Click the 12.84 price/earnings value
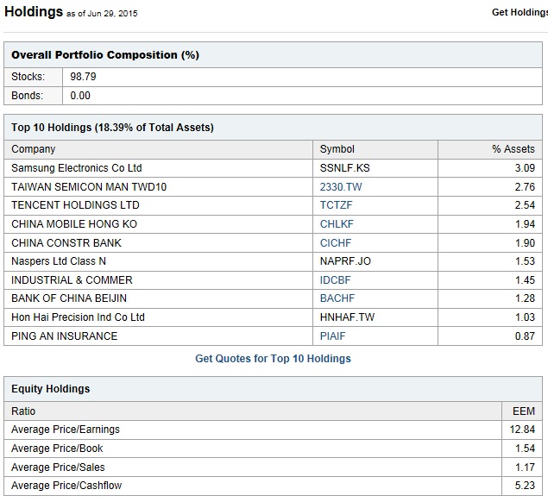Image resolution: width=548 pixels, height=502 pixels. pos(522,430)
